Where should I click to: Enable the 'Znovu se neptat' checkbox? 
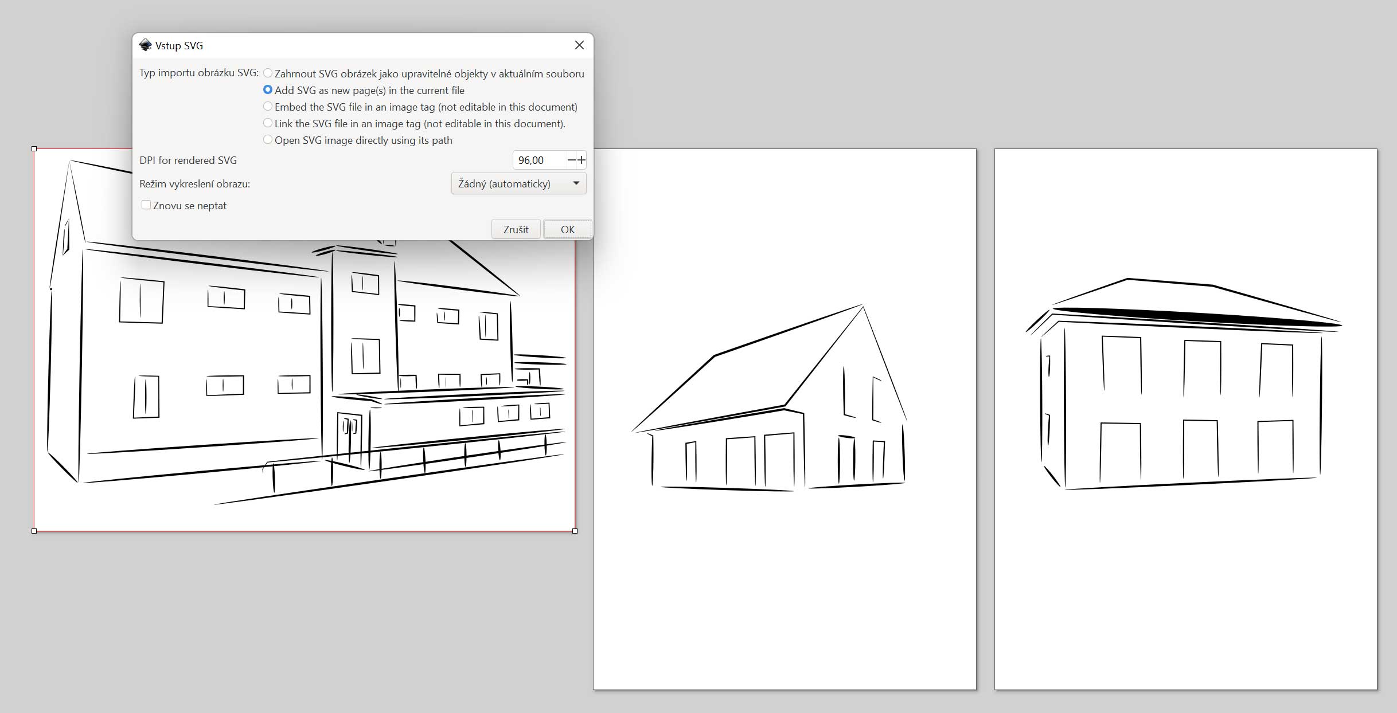tap(146, 205)
